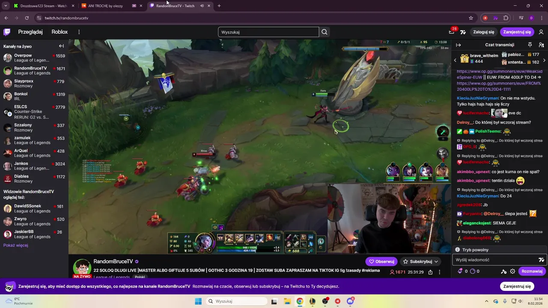Click the Zaloguj się button

click(x=483, y=32)
